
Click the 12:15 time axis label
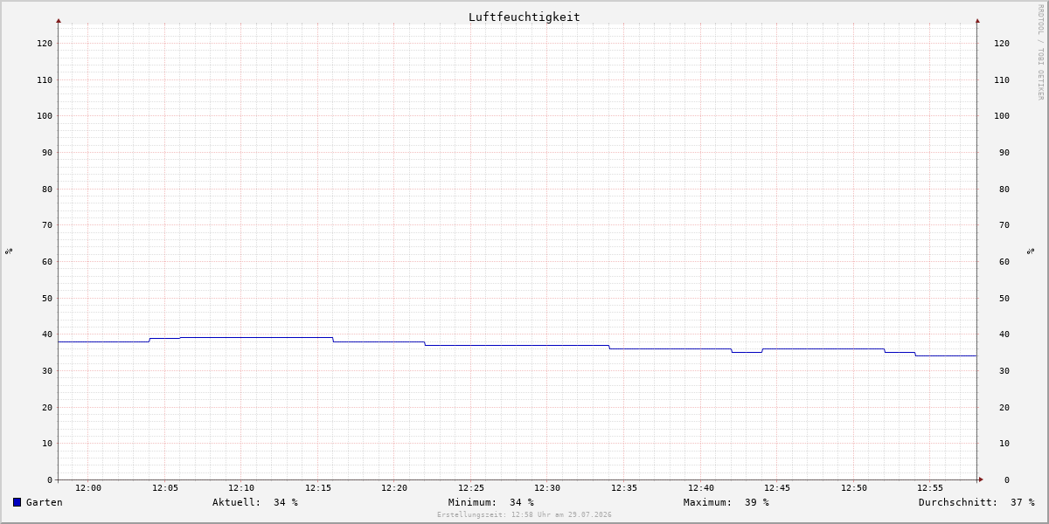click(x=318, y=488)
